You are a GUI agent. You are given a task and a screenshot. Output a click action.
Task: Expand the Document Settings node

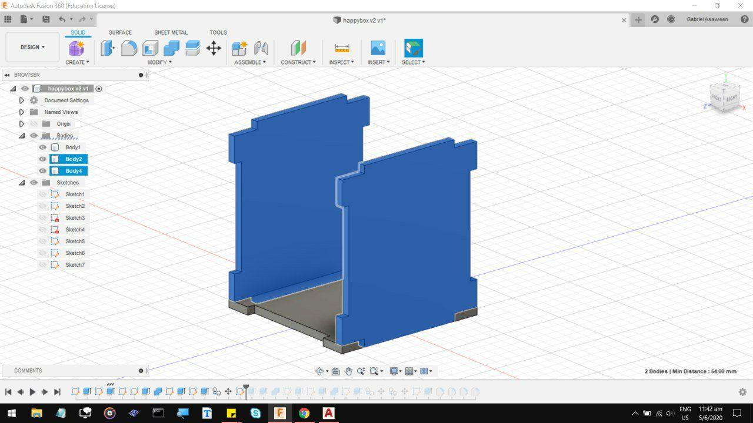(x=22, y=100)
